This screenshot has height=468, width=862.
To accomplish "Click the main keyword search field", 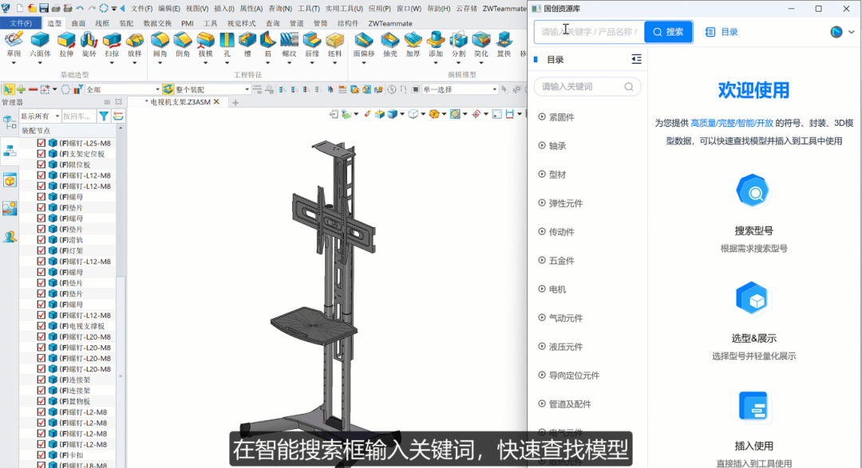I will 589,32.
